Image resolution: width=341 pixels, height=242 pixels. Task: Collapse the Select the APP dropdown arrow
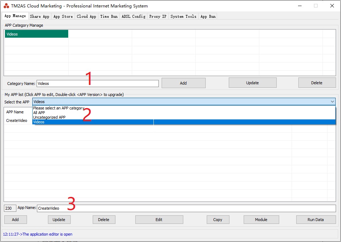332,102
